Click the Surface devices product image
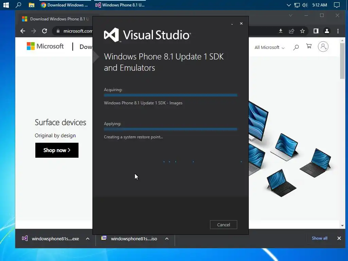 tap(290, 149)
